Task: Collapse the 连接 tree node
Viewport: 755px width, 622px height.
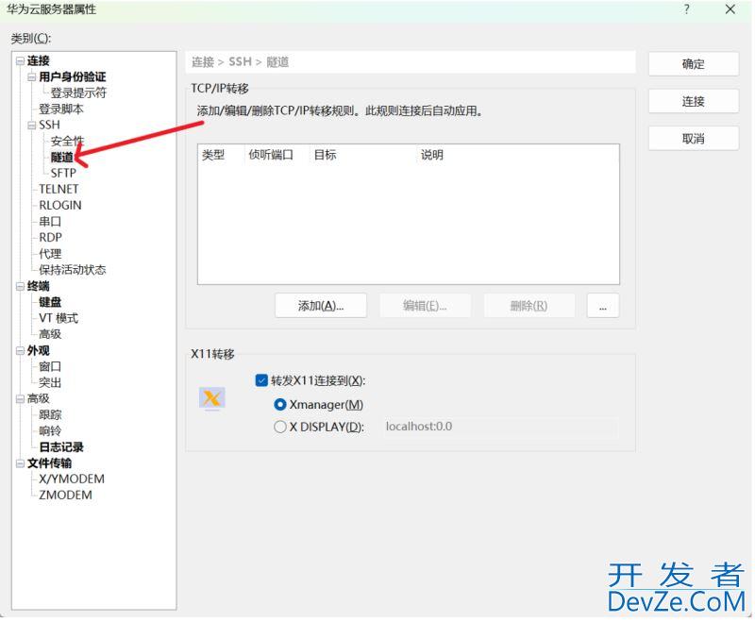Action: point(20,60)
